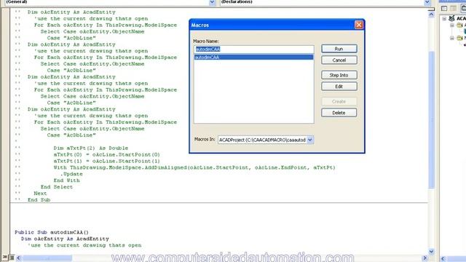Collapse the second folder under the project

click(452, 38)
